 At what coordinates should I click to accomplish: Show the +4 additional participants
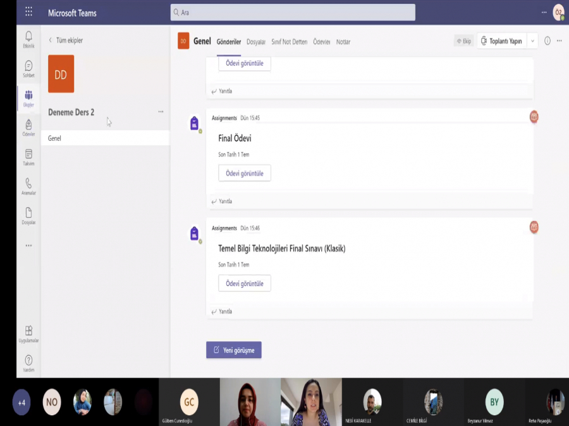21,402
